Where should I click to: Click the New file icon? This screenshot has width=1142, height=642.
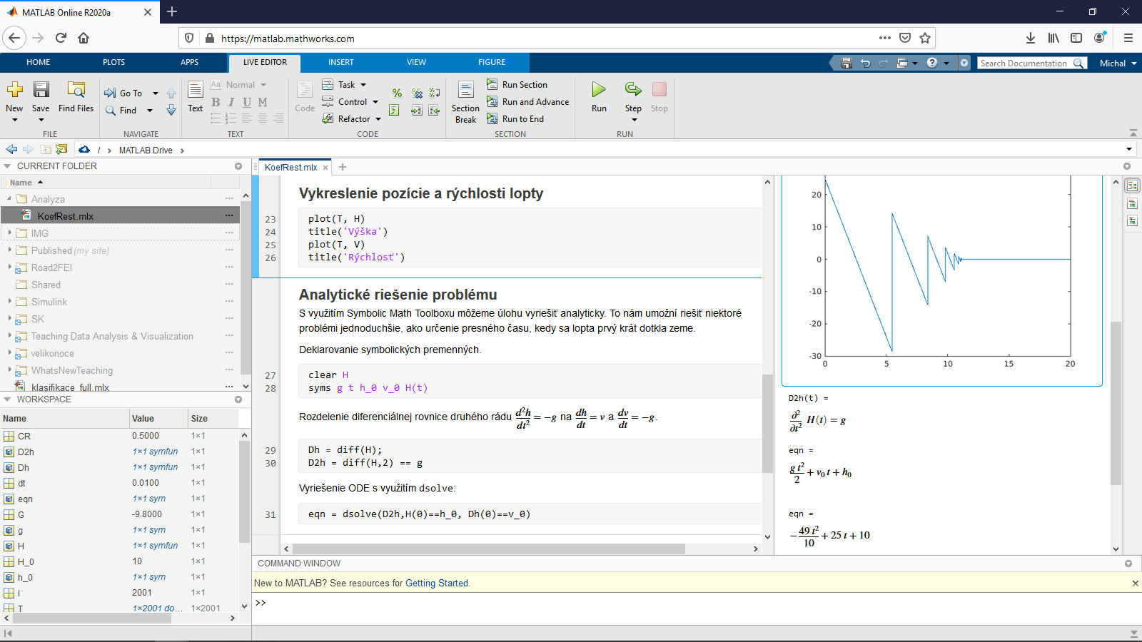pyautogui.click(x=14, y=90)
